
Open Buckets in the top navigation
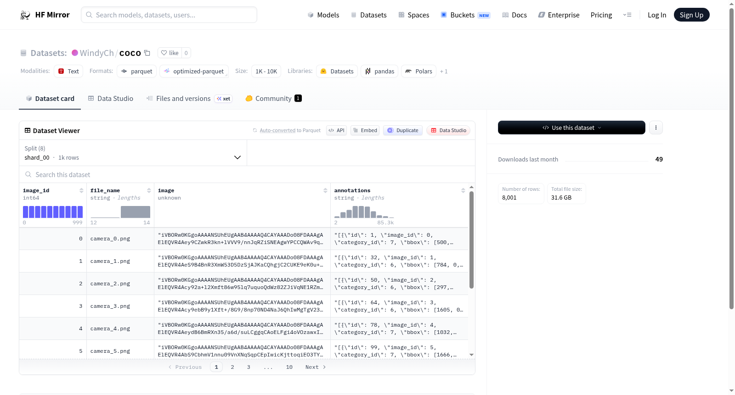(x=465, y=15)
